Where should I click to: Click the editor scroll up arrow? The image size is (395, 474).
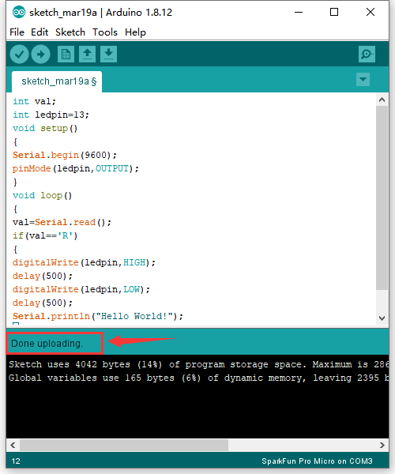click(382, 100)
